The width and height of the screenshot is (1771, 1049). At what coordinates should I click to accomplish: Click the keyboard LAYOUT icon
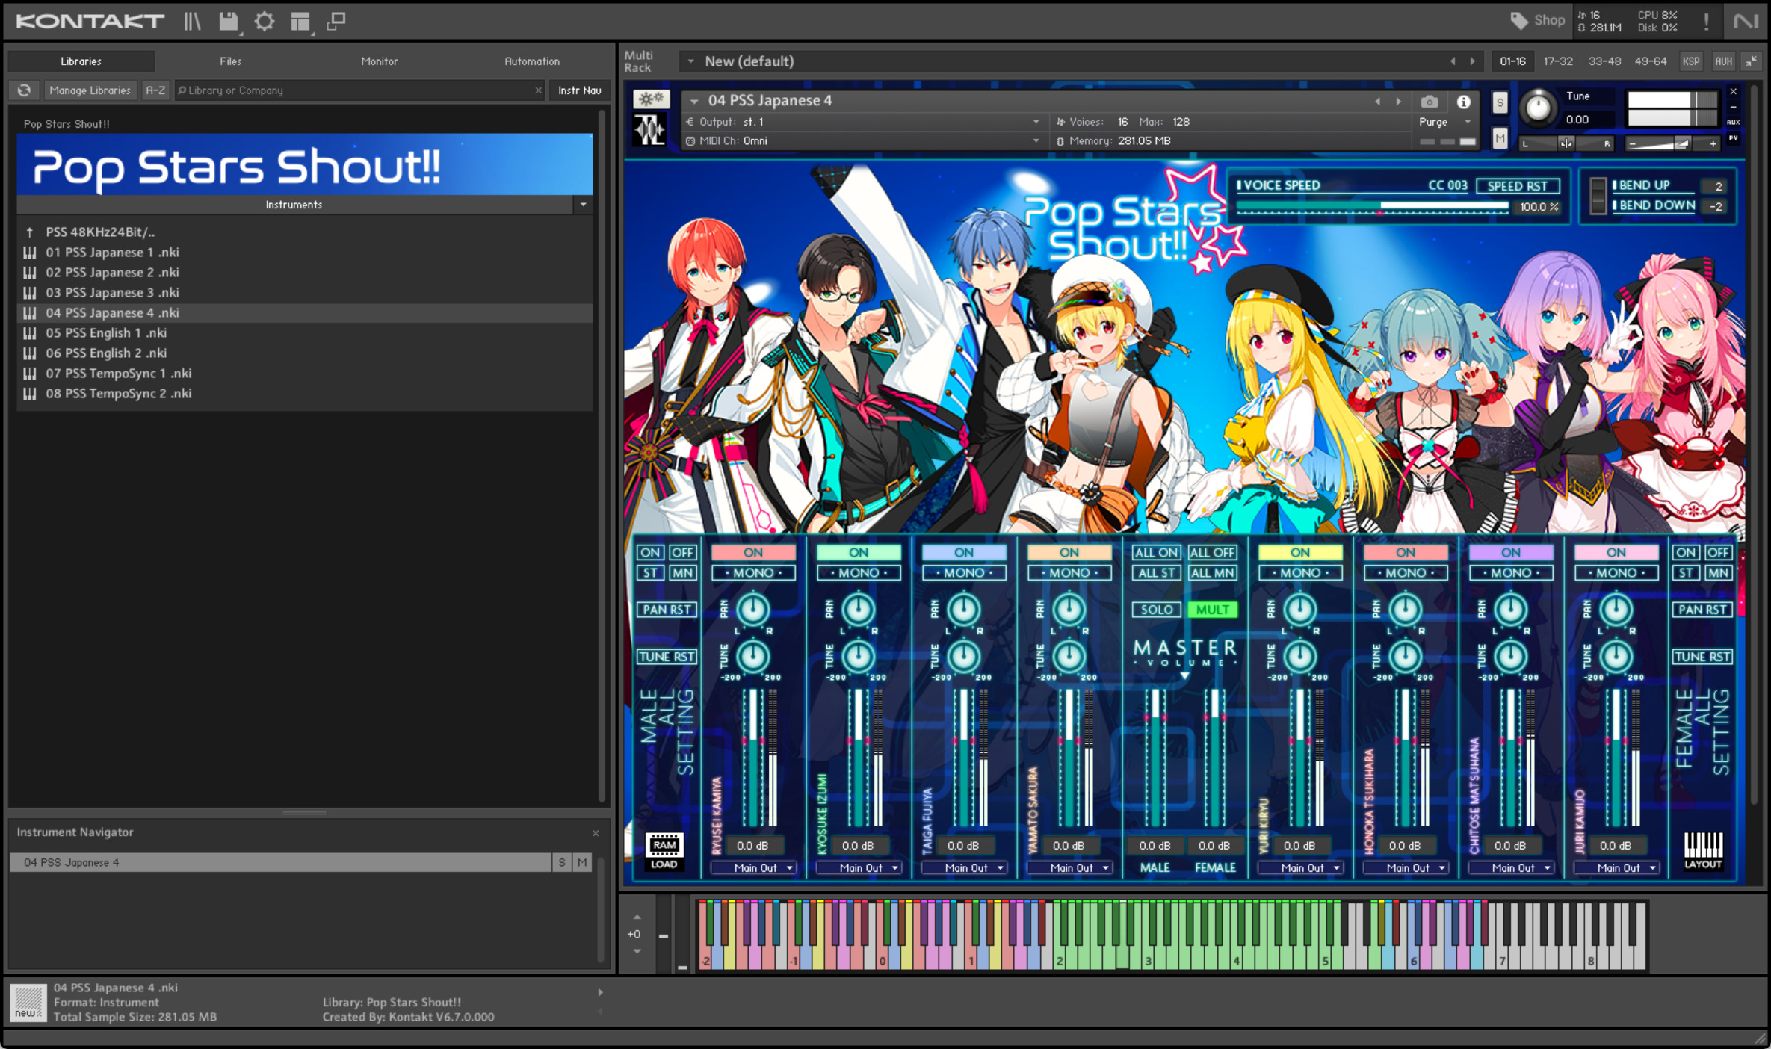(1703, 851)
